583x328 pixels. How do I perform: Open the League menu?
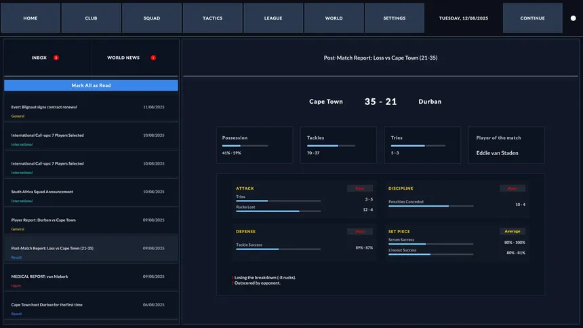click(273, 18)
